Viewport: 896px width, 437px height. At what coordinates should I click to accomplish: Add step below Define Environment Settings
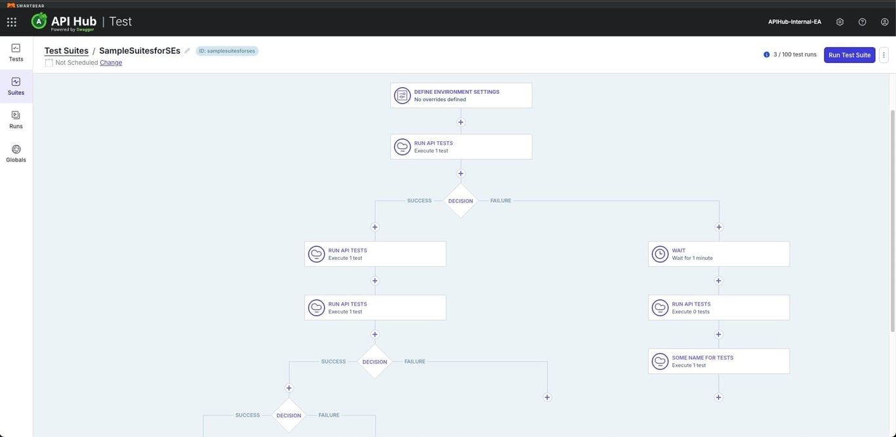pyautogui.click(x=460, y=122)
